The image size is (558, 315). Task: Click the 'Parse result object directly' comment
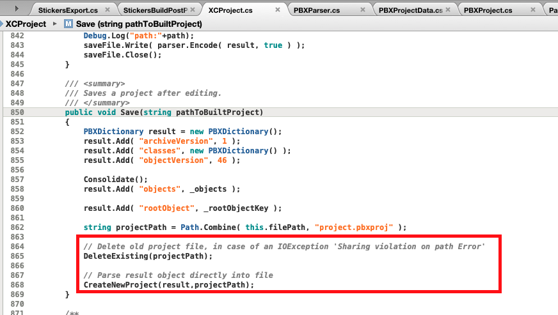[x=179, y=275]
